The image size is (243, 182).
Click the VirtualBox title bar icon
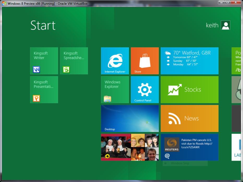coord(4,3)
